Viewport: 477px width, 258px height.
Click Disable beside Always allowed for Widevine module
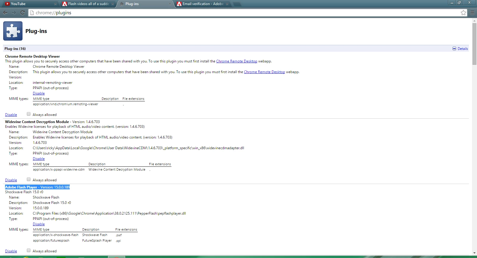click(x=11, y=180)
